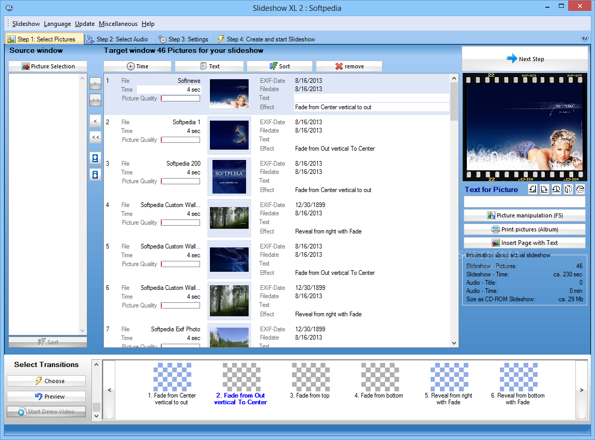Select Reveal from right with Fade transition
Image resolution: width=595 pixels, height=440 pixels.
tap(449, 384)
